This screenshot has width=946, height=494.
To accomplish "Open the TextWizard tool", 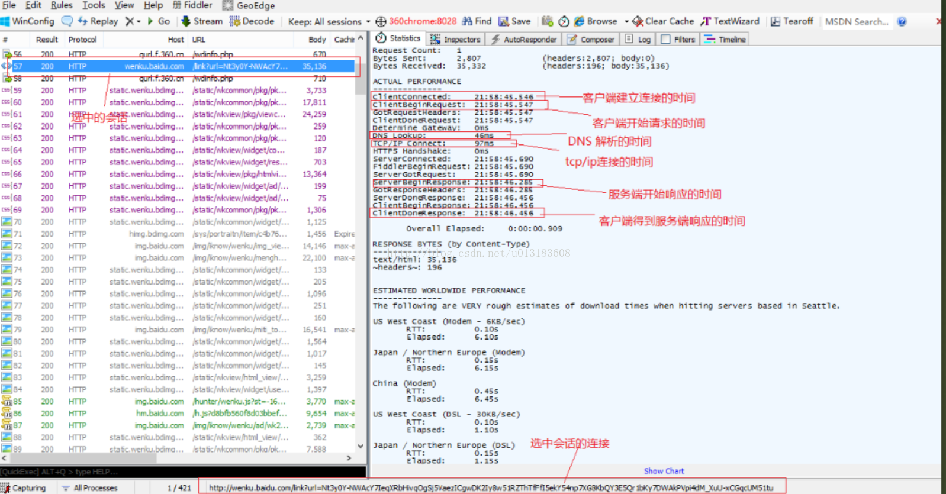I will coord(730,21).
